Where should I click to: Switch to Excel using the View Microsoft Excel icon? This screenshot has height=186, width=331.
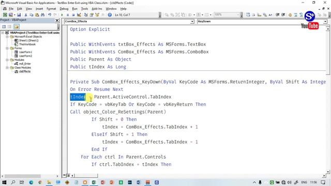click(5, 15)
